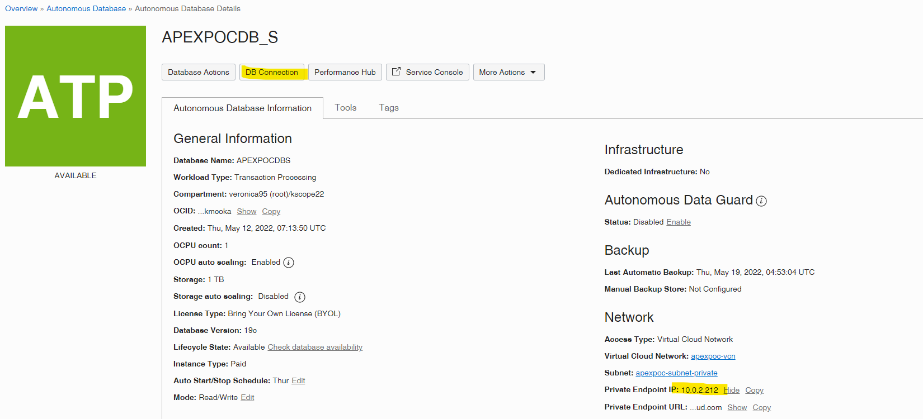Viewport: 923px width, 419px height.
Task: Go to Autonomous Database breadcrumb
Action: coord(86,8)
